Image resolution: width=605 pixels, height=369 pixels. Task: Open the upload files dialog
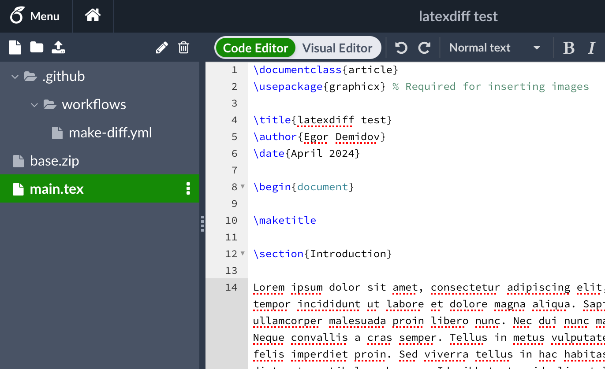coord(57,47)
